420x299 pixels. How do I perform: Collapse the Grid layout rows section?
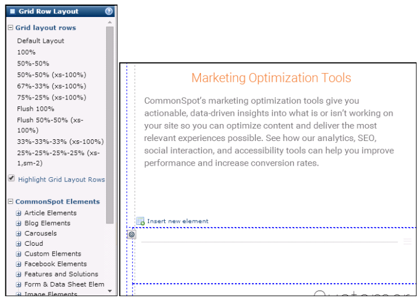[x=11, y=28]
